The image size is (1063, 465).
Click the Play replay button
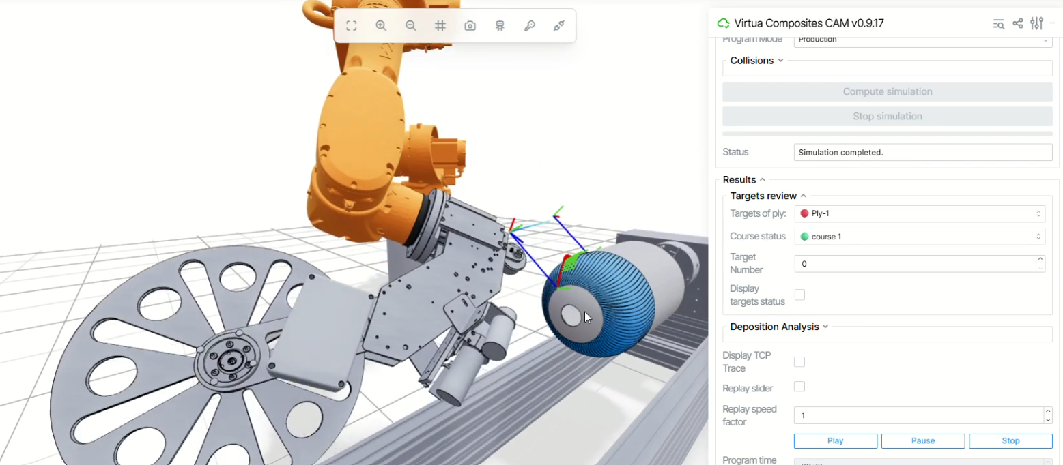[836, 441]
